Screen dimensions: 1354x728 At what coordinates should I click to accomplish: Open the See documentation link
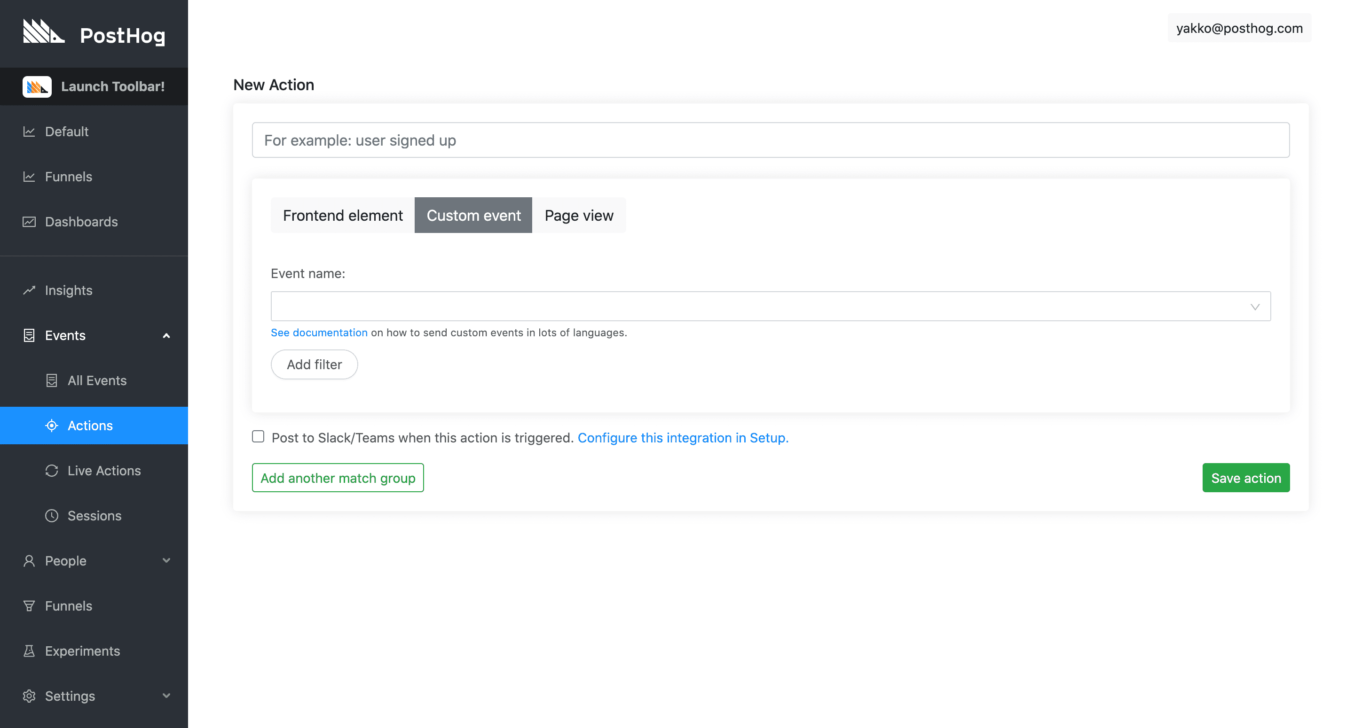319,333
